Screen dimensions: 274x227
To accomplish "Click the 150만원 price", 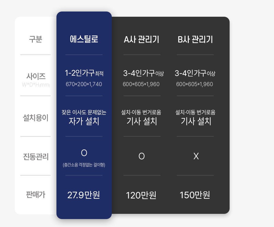I will 195,195.
